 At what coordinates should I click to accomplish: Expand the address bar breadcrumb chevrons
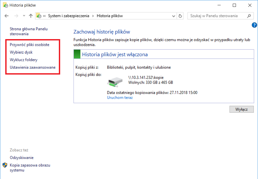tap(44, 16)
